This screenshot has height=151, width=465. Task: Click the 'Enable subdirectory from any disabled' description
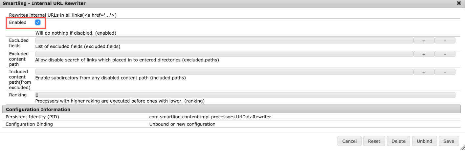pos(111,78)
